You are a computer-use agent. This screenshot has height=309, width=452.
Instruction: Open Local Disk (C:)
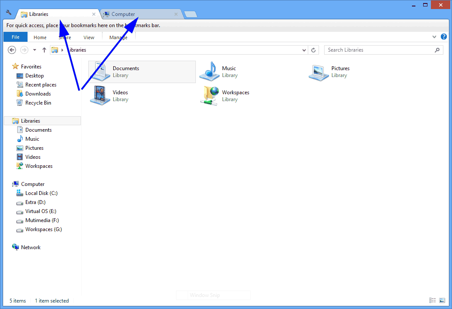(x=41, y=193)
